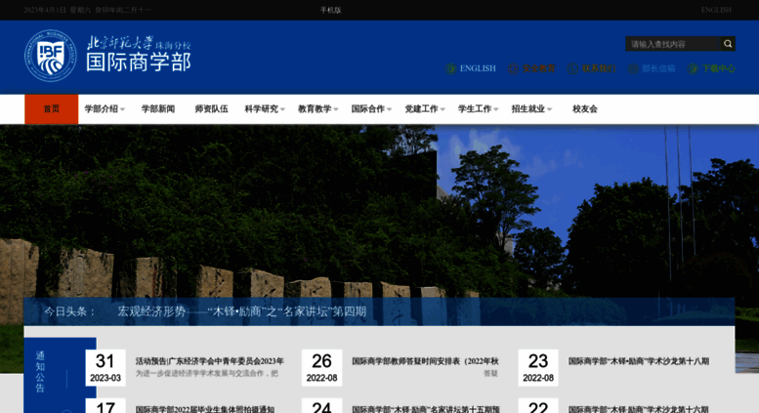This screenshot has width=759, height=413.
Task: Open the 联系我们 link
Action: (x=599, y=68)
